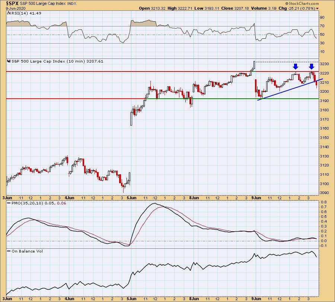Click the PMO axis label 0.0
This screenshot has height=302, width=335.
point(323,241)
